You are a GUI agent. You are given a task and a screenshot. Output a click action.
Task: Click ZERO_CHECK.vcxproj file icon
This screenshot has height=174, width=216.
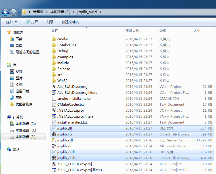point(54,164)
